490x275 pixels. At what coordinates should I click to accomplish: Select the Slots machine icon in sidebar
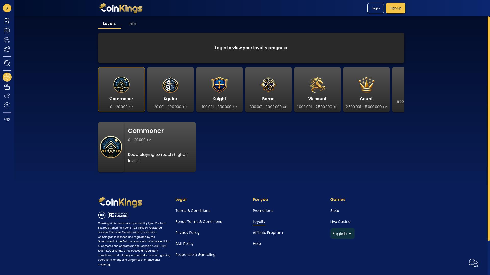click(x=7, y=30)
